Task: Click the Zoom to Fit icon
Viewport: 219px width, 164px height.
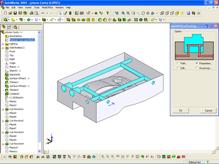Action: click(x=123, y=13)
